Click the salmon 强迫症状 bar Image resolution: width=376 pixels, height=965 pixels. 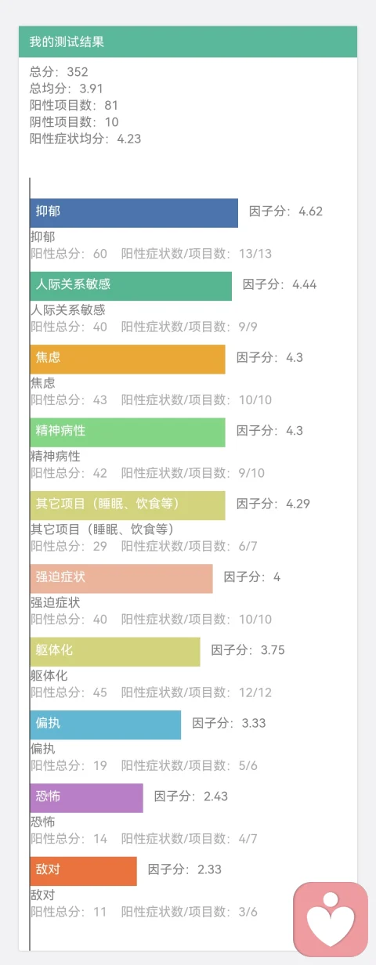point(121,578)
